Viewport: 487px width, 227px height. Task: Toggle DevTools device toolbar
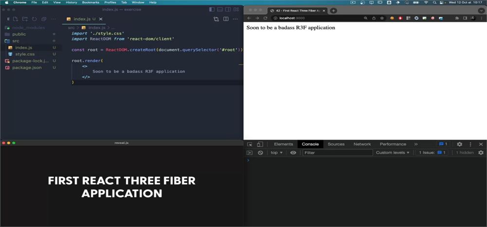pyautogui.click(x=260, y=144)
